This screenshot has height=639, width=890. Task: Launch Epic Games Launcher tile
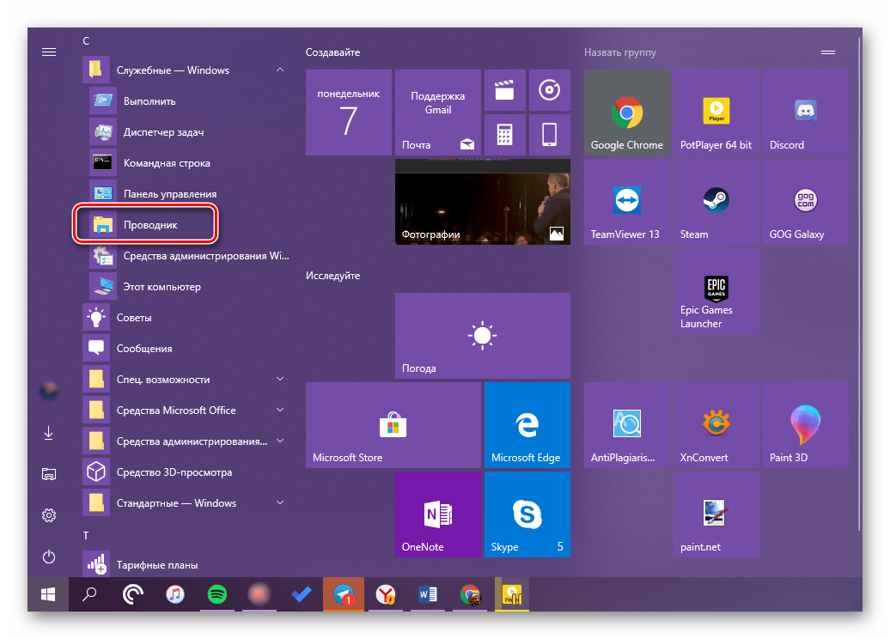[716, 291]
